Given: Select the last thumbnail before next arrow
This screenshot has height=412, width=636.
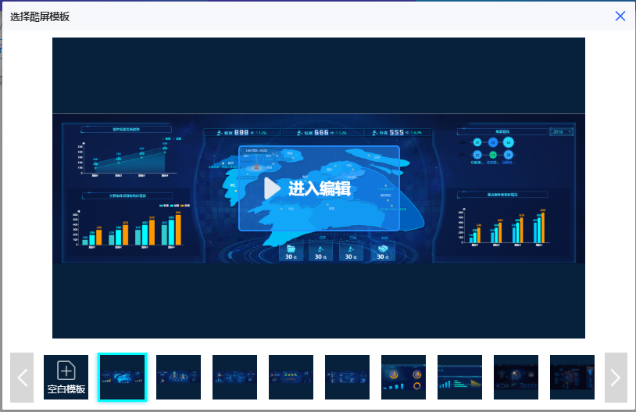Looking at the screenshot, I should click(x=572, y=378).
